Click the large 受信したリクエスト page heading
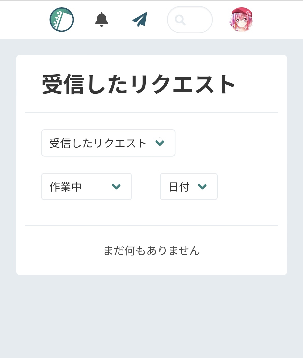Screen dimensions: 303x358 (139, 84)
